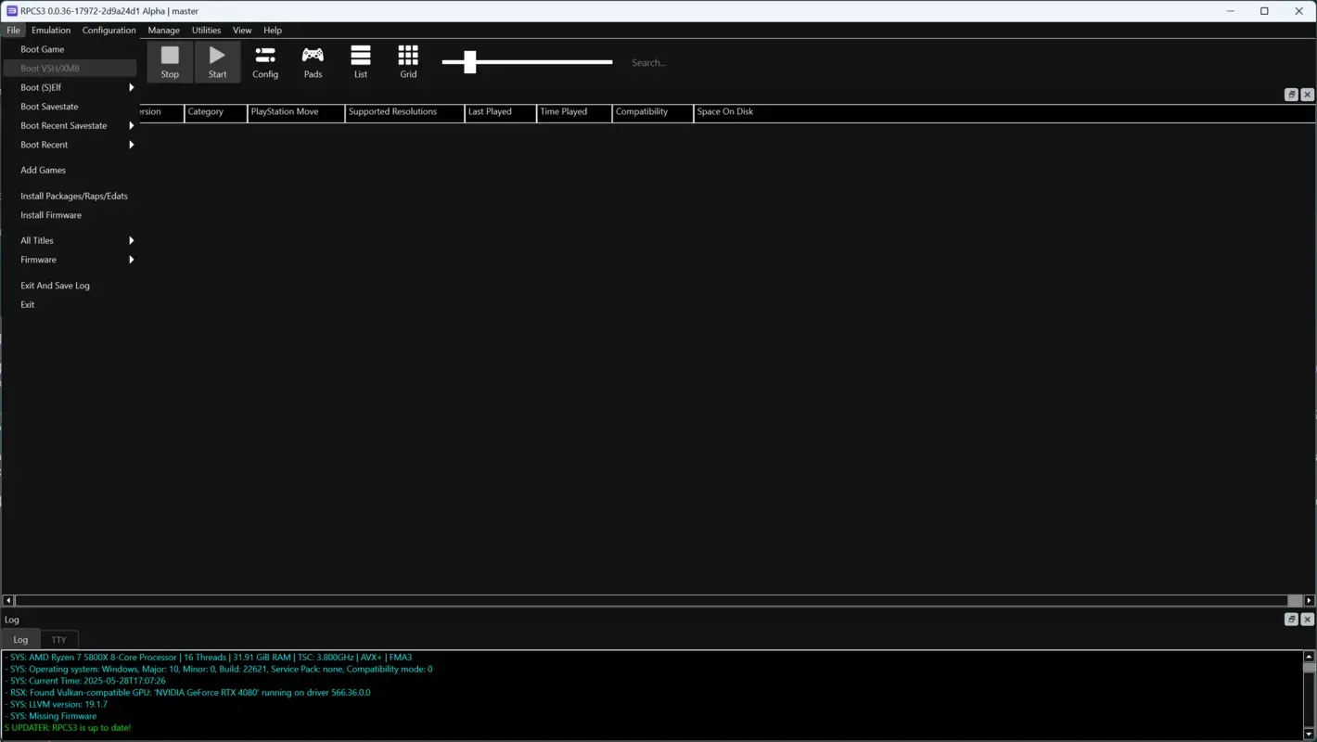
Task: Open the Emulation menu
Action: (x=50, y=30)
